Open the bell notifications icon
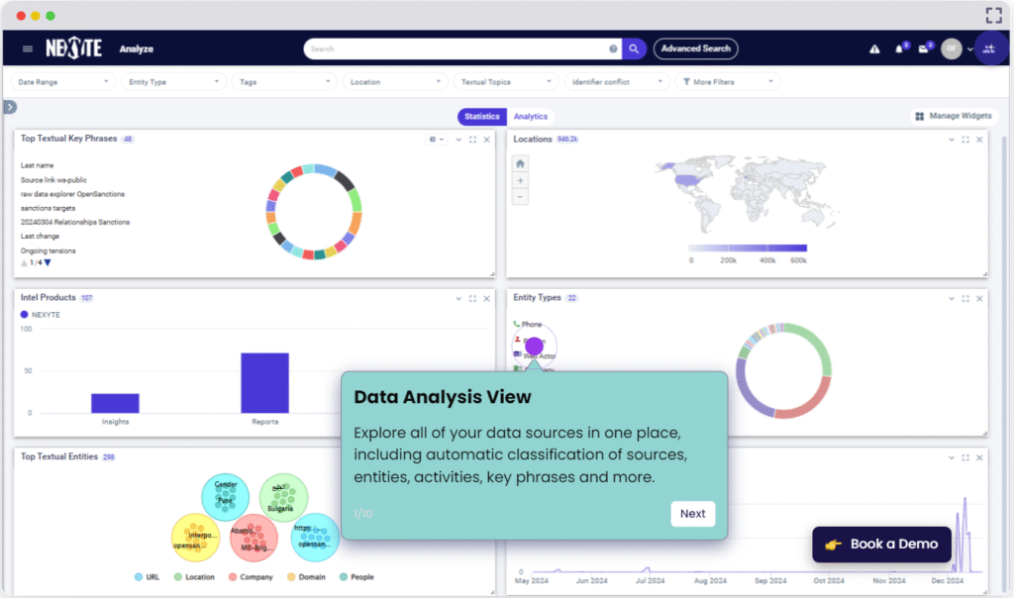Image resolution: width=1014 pixels, height=598 pixels. click(899, 49)
